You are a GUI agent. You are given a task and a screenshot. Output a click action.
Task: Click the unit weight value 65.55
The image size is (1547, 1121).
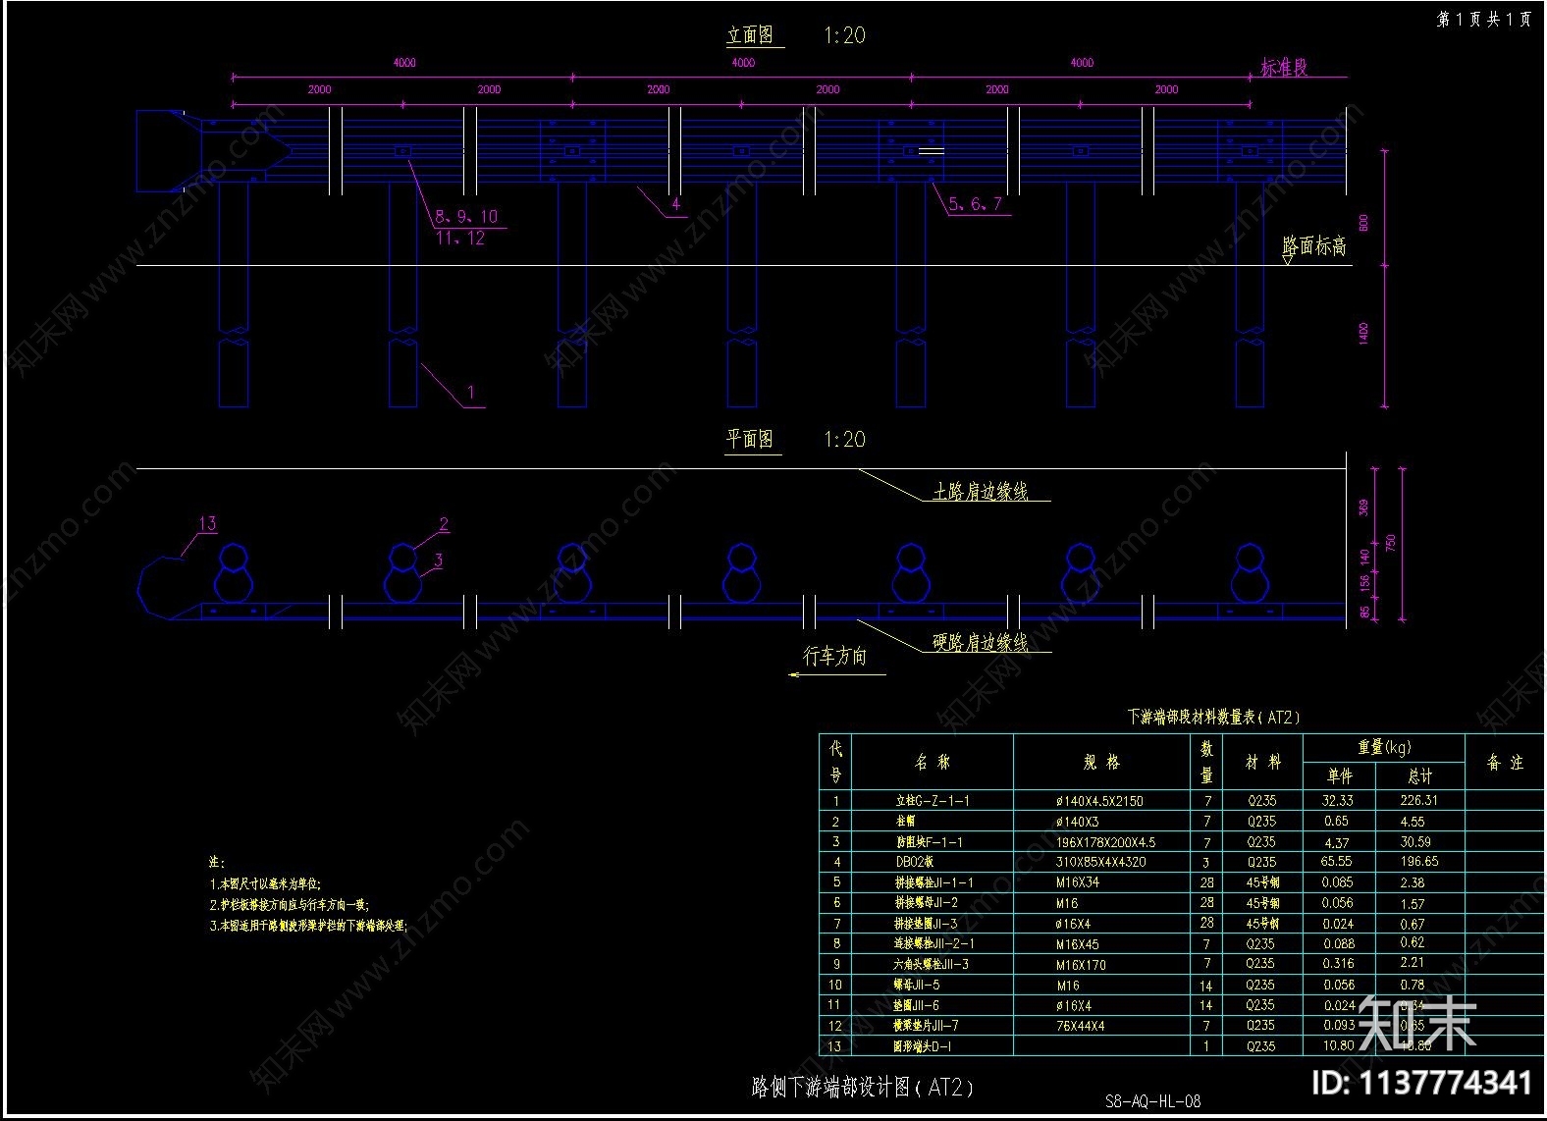1338,861
